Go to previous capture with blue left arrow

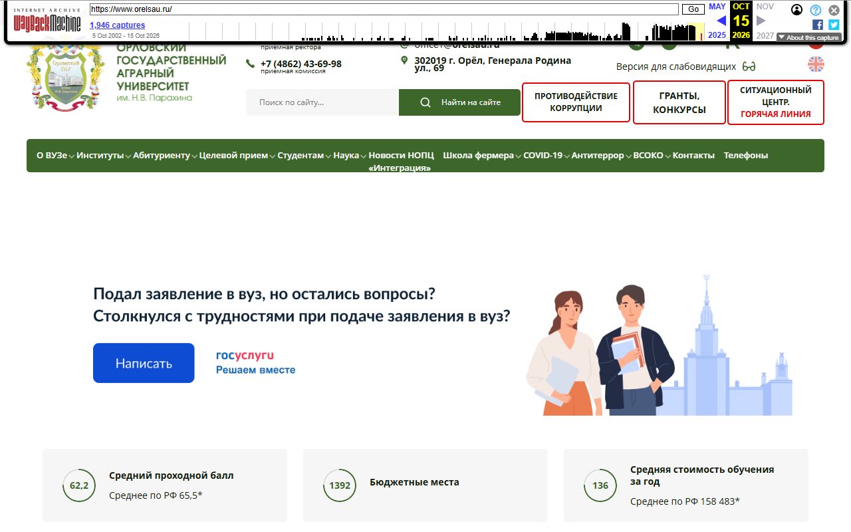tap(721, 21)
